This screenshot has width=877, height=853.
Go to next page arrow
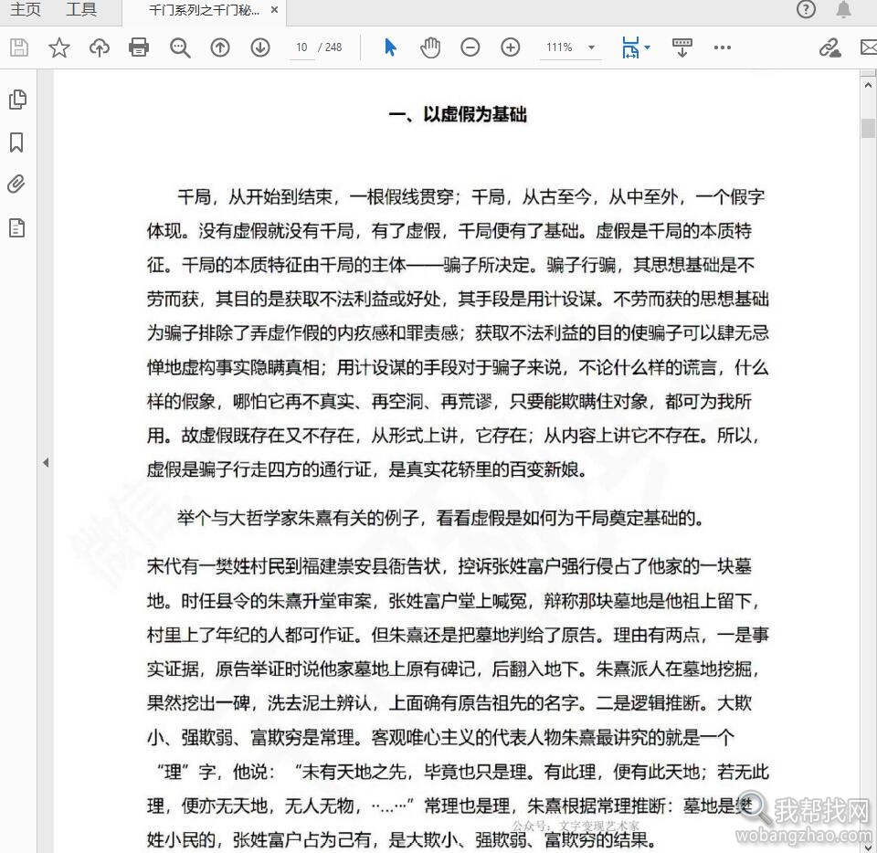click(260, 47)
